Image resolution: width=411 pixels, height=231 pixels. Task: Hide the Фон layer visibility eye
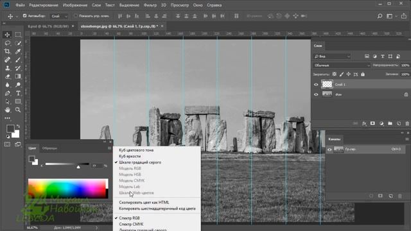(316, 94)
